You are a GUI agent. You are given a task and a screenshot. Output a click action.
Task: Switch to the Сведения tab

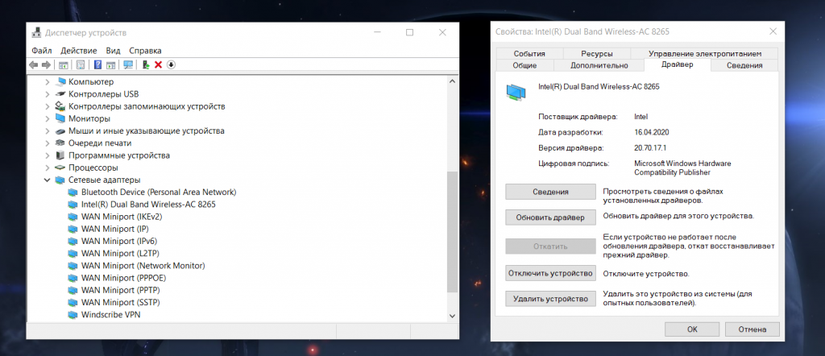(x=744, y=65)
